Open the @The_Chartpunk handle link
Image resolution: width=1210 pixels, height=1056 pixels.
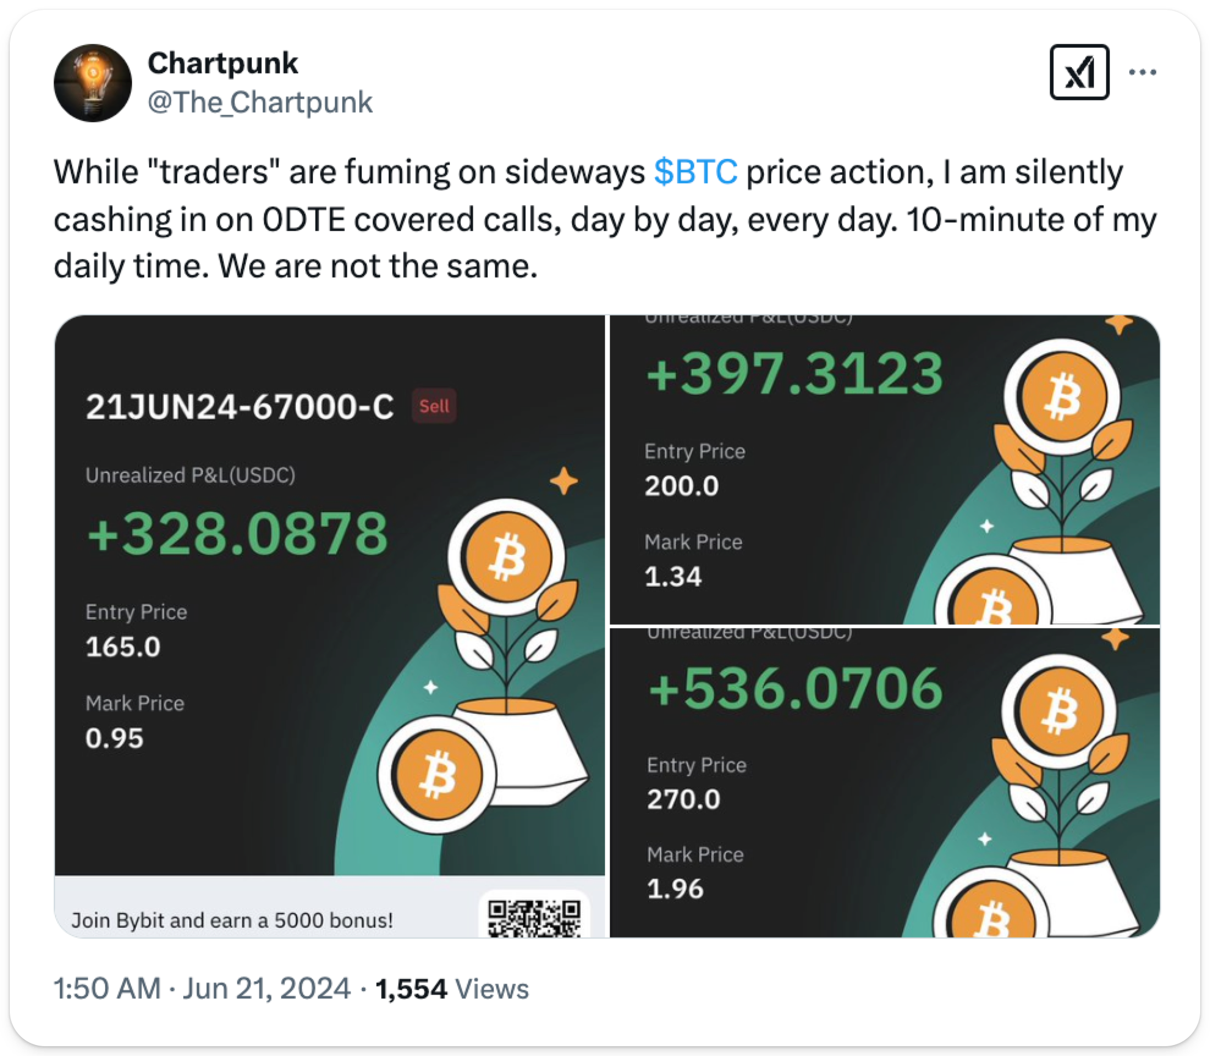[x=260, y=102]
